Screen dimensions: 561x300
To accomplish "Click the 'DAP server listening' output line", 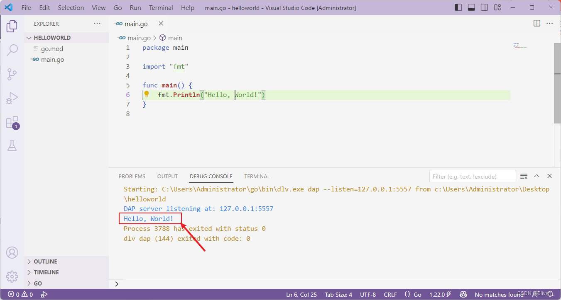I will (198, 208).
